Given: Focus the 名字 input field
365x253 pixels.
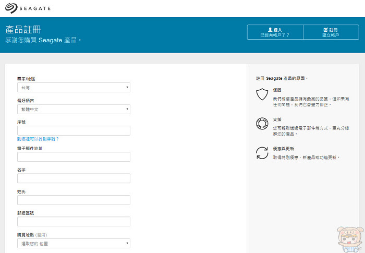Looking at the screenshot, I should click(74, 178).
